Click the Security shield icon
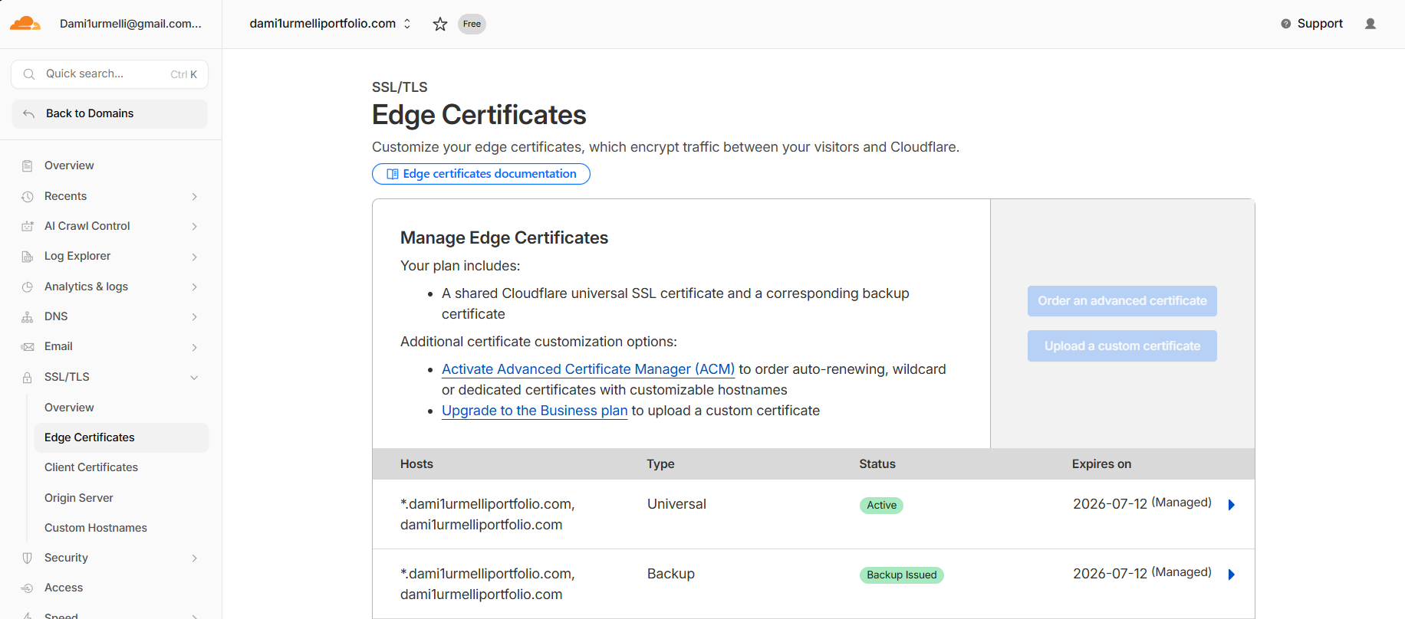 [28, 558]
